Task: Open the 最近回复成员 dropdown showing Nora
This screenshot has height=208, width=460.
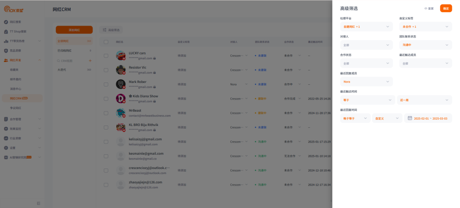Action: tap(366, 82)
